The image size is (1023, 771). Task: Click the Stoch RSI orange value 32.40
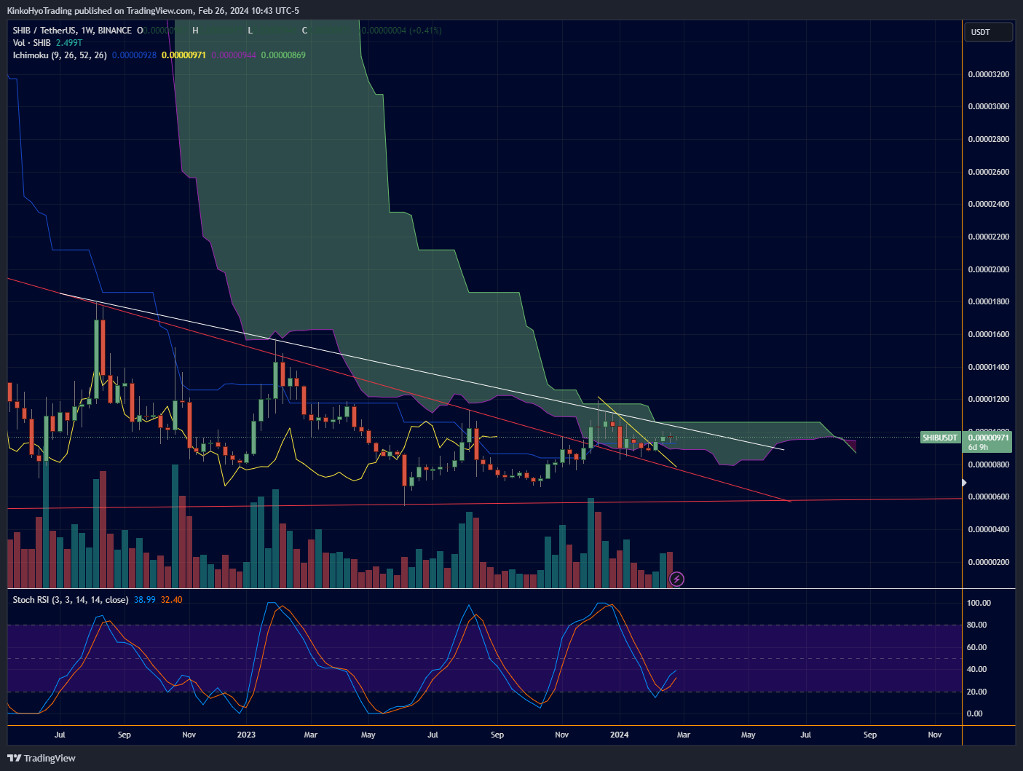[x=172, y=600]
